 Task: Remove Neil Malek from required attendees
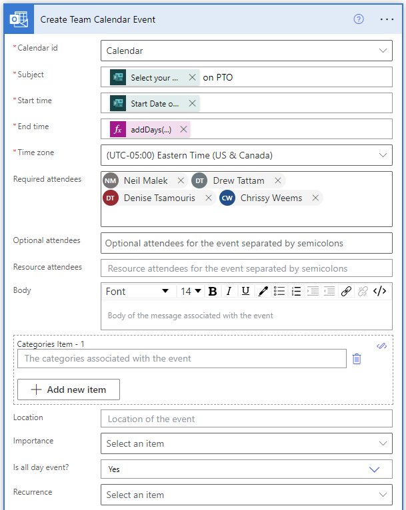pyautogui.click(x=181, y=180)
